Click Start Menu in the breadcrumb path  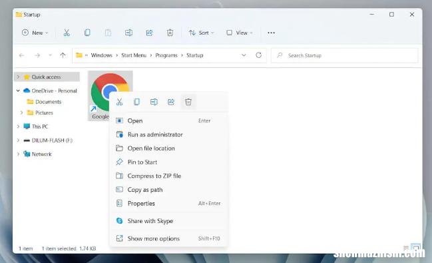[x=134, y=55]
